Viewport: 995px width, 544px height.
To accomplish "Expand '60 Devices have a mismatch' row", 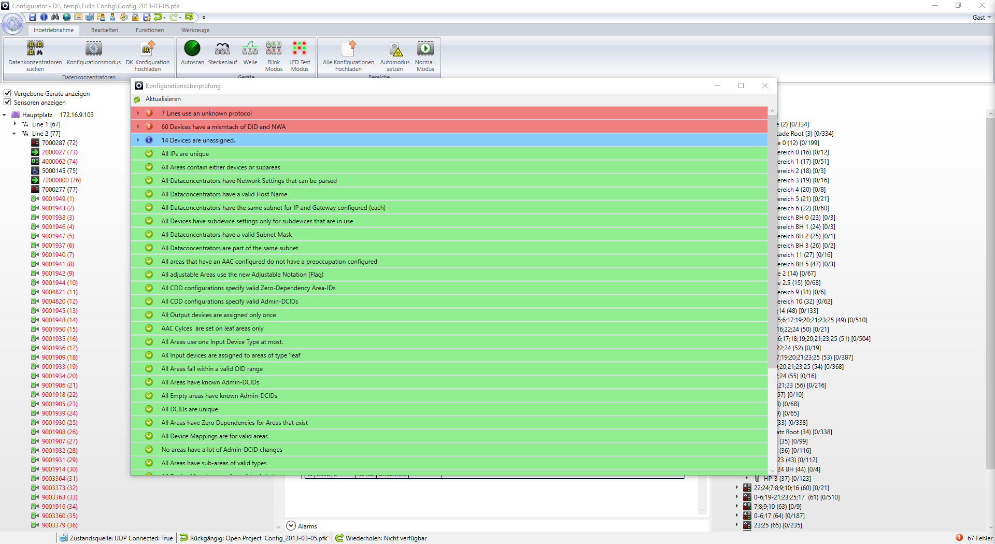I will click(x=138, y=126).
